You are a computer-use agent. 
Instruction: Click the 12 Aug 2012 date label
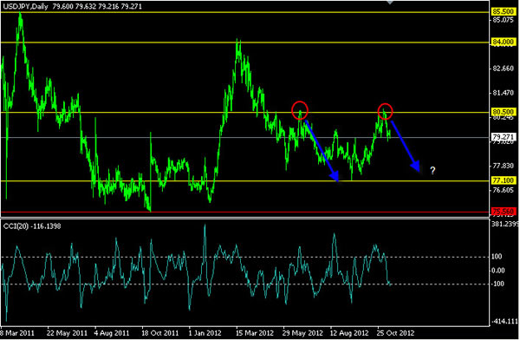tap(349, 333)
